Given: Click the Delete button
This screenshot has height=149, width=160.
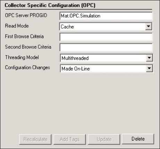Looking at the screenshot, I should [138, 139].
